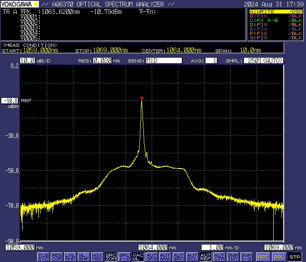This screenshot has height=262, width=306.
Task: Click the red peak marker on the trace
Action: click(x=142, y=98)
